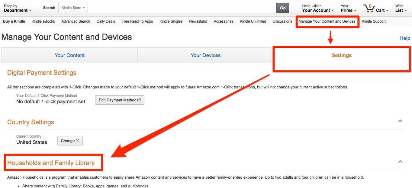Open the Your Prime dropdown
This screenshot has width=412, height=188.
click(x=348, y=8)
